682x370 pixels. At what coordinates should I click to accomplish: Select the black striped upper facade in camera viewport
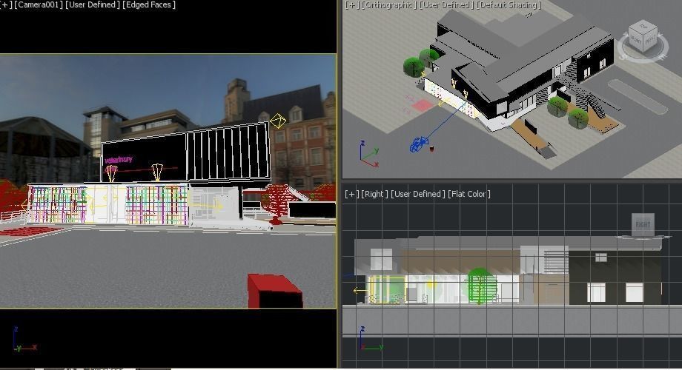click(x=228, y=152)
